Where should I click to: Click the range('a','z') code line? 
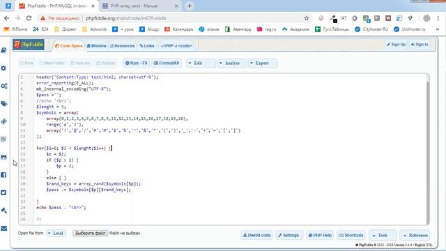(x=65, y=124)
